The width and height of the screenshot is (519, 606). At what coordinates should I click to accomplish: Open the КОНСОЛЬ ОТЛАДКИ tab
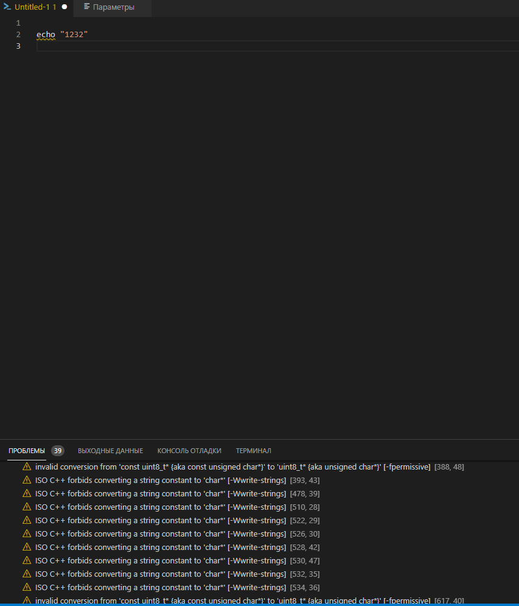click(189, 451)
